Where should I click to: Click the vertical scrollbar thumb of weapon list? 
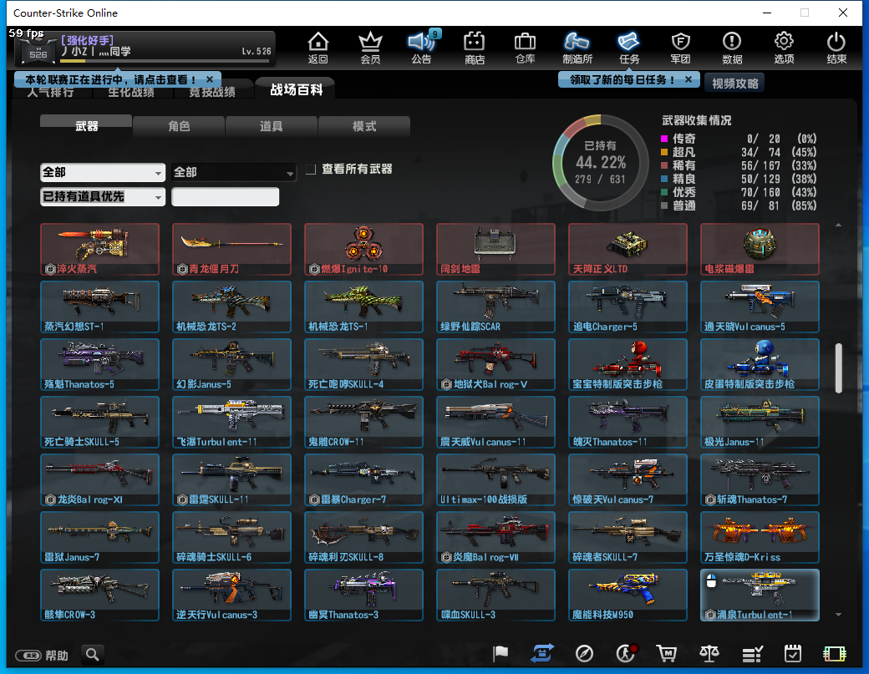click(838, 367)
